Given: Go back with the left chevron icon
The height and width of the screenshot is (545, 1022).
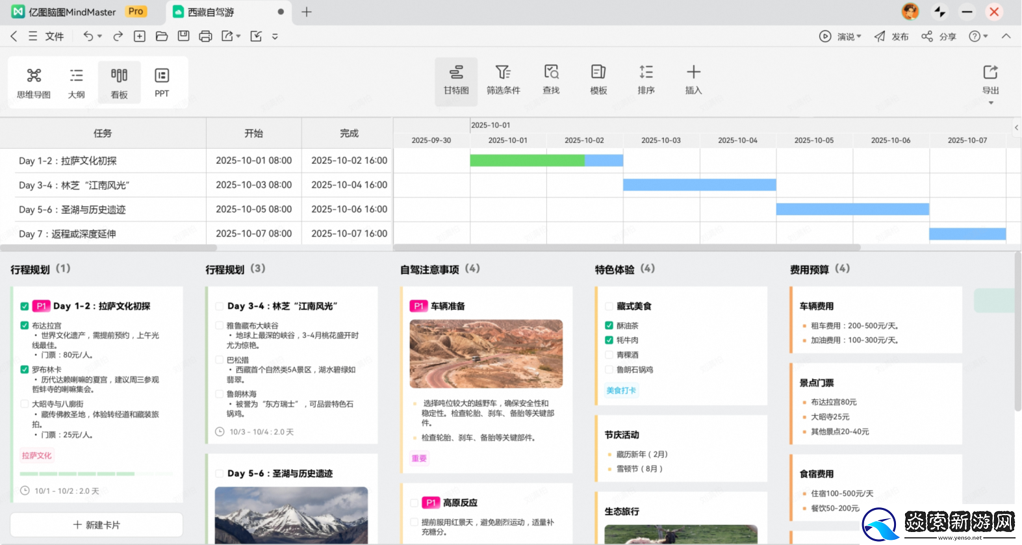Looking at the screenshot, I should point(14,36).
